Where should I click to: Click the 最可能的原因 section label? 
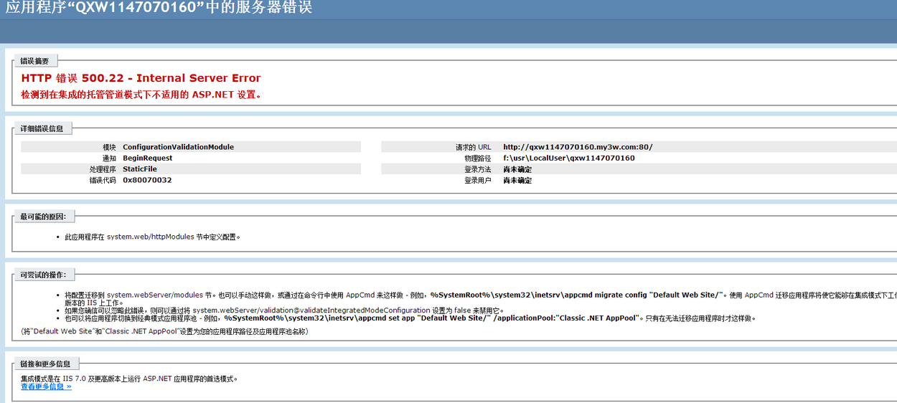tap(43, 216)
